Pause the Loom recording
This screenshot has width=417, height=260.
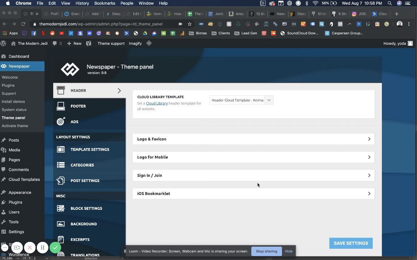point(43,248)
